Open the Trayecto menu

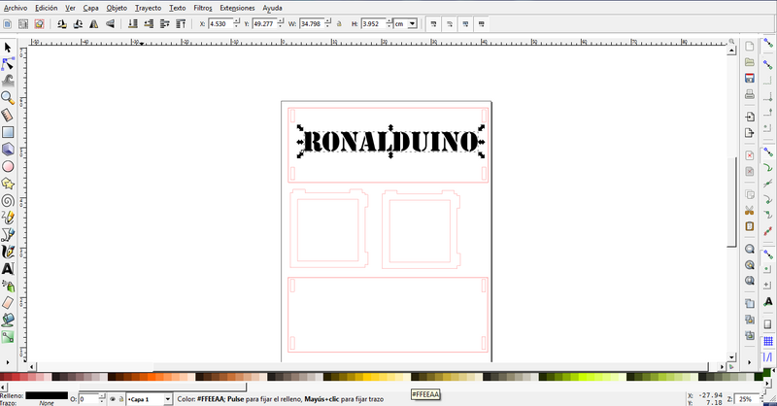click(x=148, y=7)
